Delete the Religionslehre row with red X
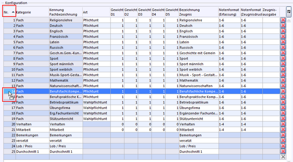 tap(283, 20)
